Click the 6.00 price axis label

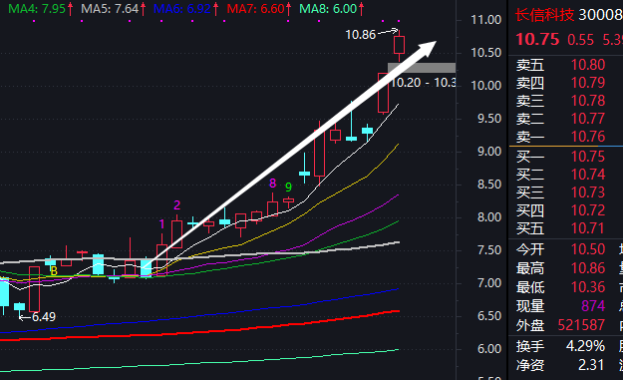click(x=489, y=349)
